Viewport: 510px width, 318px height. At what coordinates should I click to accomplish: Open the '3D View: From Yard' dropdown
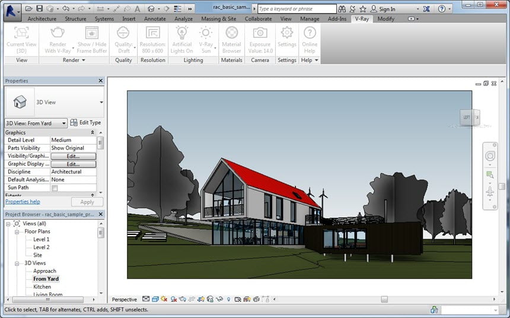click(36, 123)
